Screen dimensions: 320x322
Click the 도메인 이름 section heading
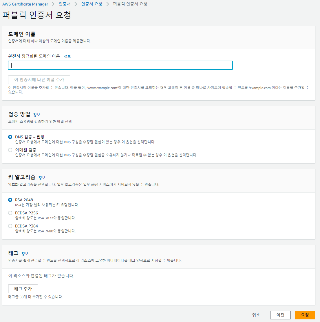[22, 34]
